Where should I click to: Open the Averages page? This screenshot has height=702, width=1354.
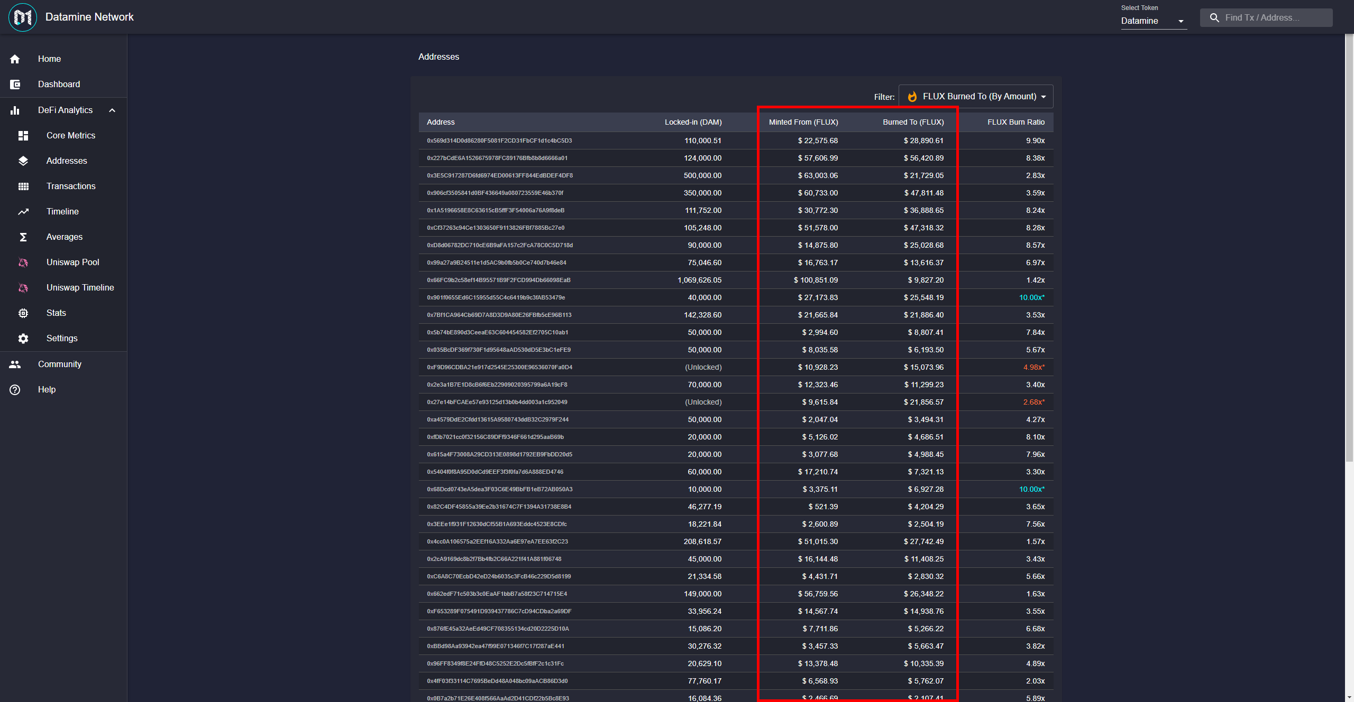click(x=63, y=237)
